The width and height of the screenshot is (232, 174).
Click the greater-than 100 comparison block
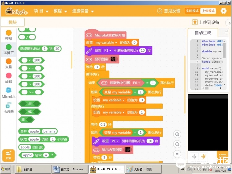tap(32, 84)
